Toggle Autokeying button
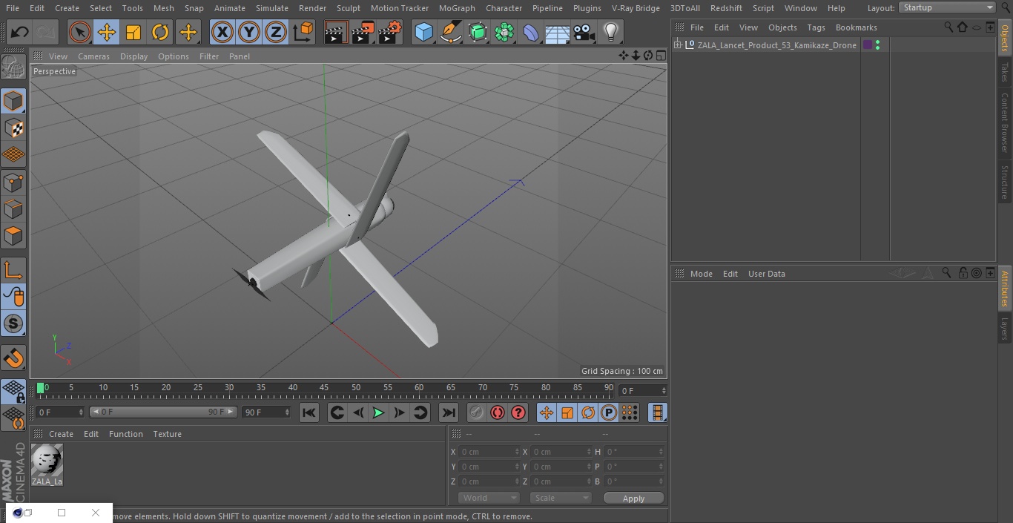The width and height of the screenshot is (1013, 523). (x=498, y=412)
